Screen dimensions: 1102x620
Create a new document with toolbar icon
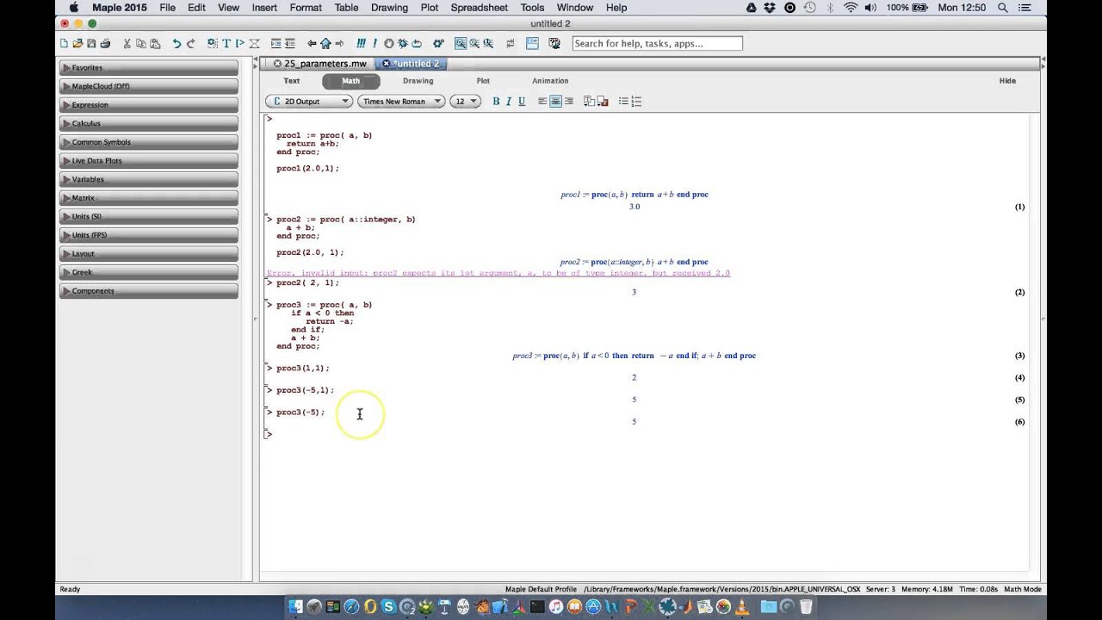(64, 43)
